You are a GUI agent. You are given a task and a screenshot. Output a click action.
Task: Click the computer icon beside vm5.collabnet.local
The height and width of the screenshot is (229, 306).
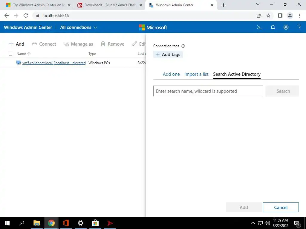(19, 63)
